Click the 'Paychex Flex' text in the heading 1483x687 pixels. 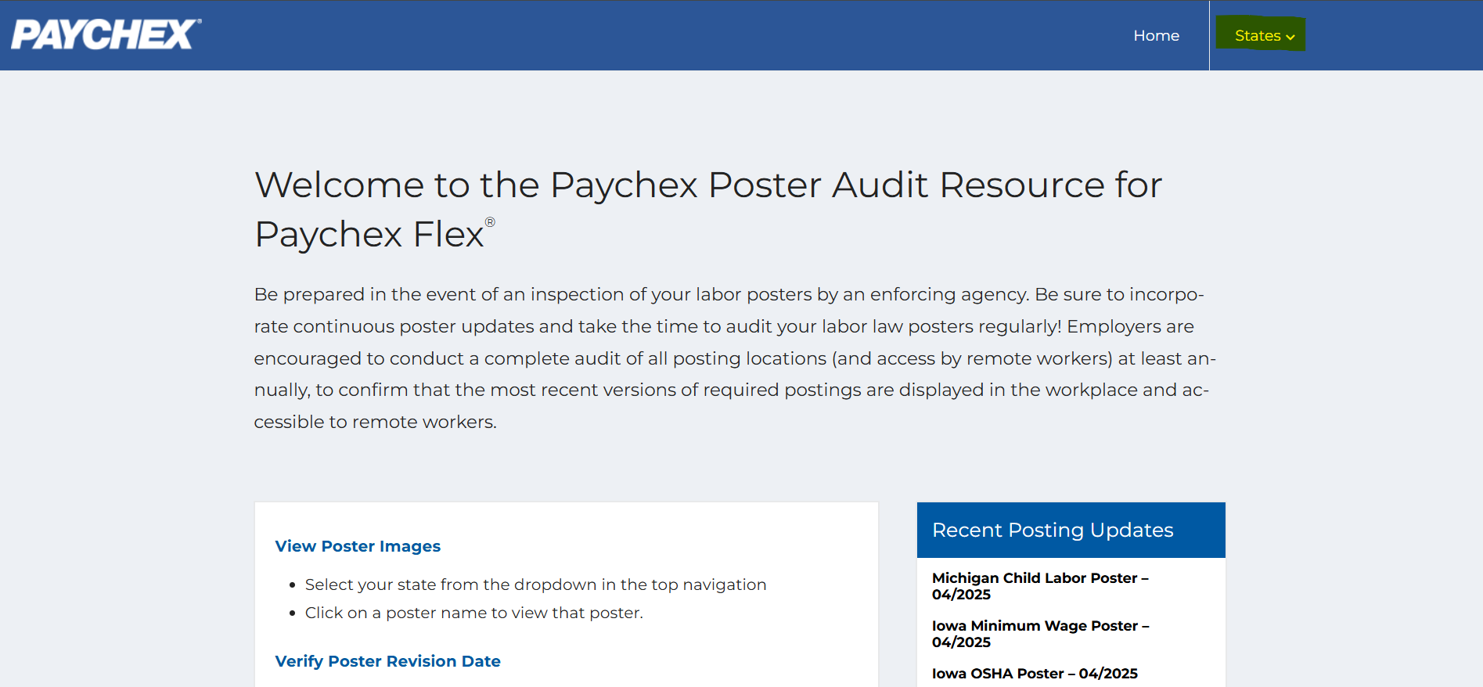(x=369, y=234)
